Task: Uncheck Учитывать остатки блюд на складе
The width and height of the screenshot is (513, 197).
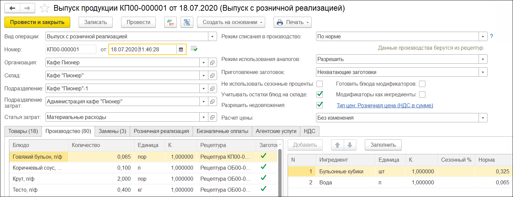Action: pyautogui.click(x=320, y=94)
